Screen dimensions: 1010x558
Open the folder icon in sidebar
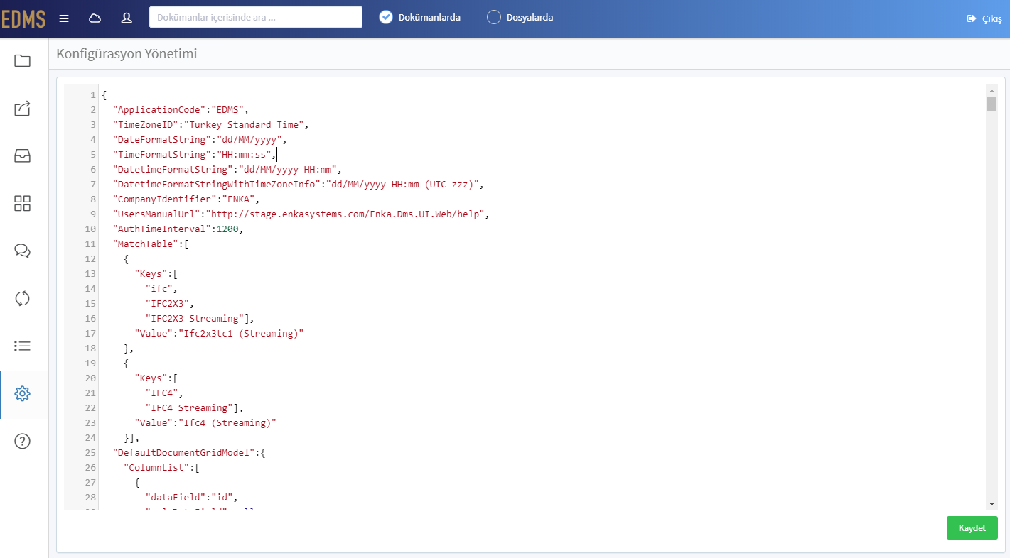tap(22, 61)
